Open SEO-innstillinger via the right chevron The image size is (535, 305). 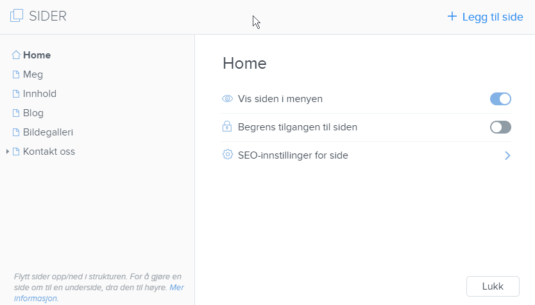[x=507, y=156]
